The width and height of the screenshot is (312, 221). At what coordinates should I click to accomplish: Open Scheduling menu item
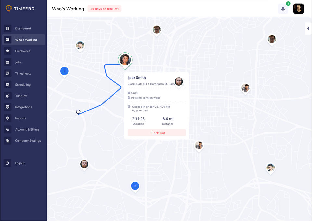[x=23, y=85]
